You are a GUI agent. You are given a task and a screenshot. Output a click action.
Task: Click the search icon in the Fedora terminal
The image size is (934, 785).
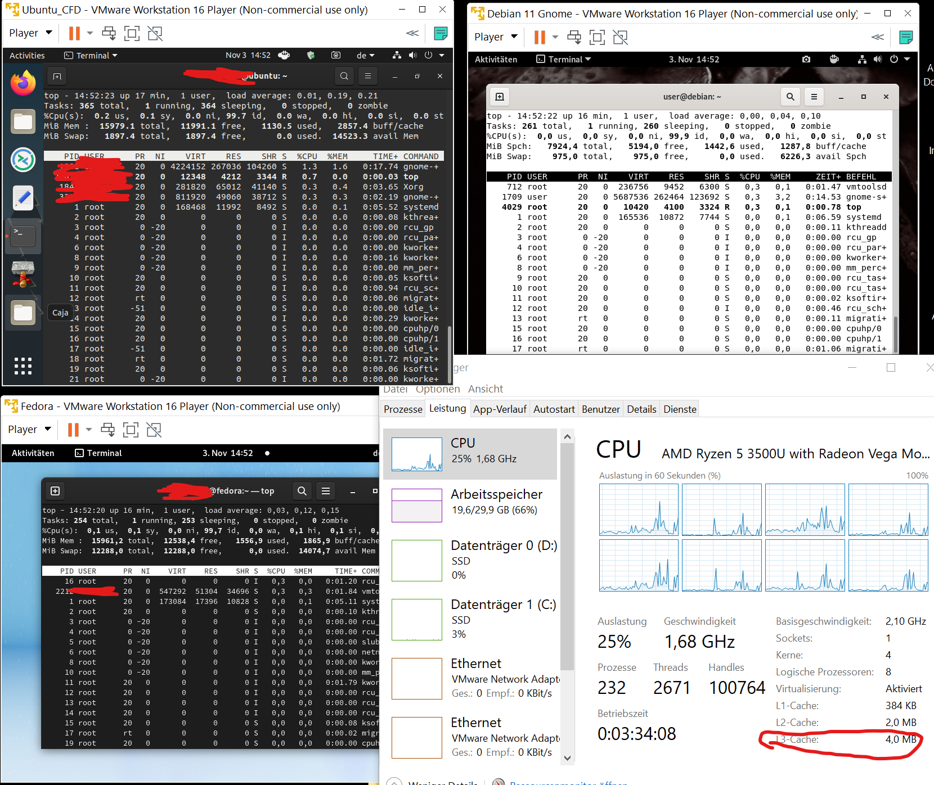[302, 491]
